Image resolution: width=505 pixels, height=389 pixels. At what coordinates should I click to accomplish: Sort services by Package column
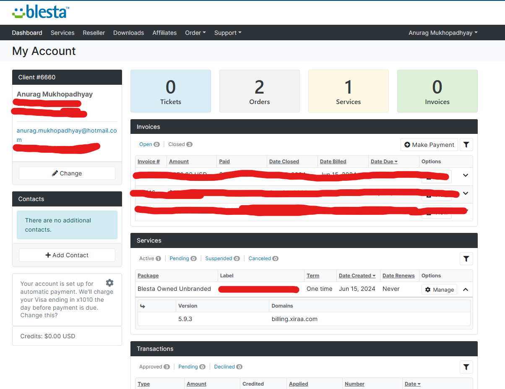click(x=148, y=276)
